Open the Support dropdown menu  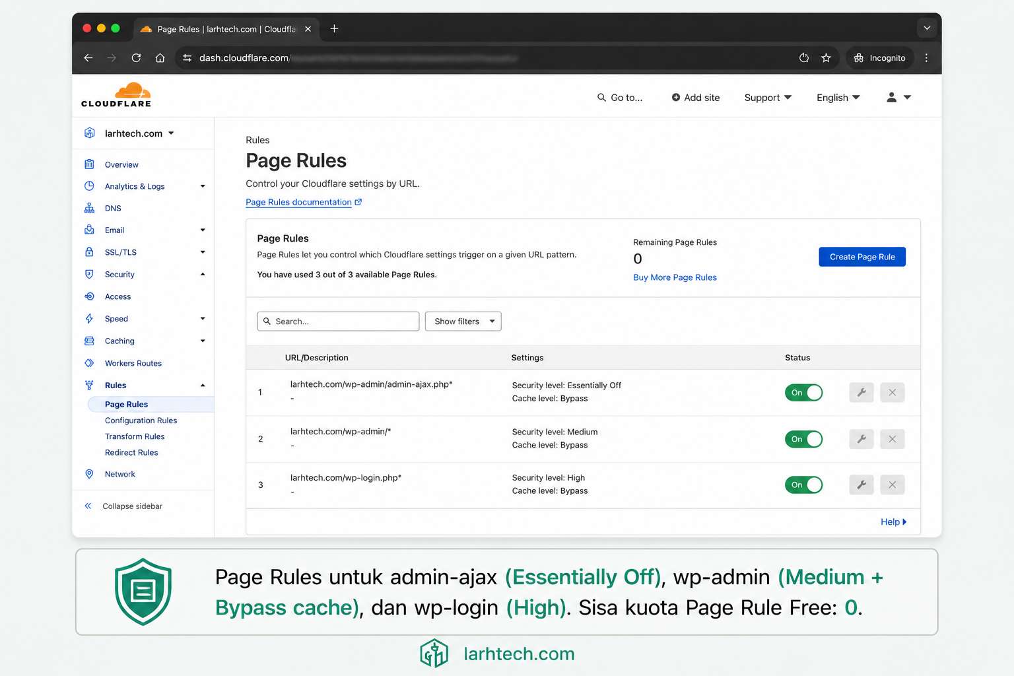pyautogui.click(x=768, y=98)
